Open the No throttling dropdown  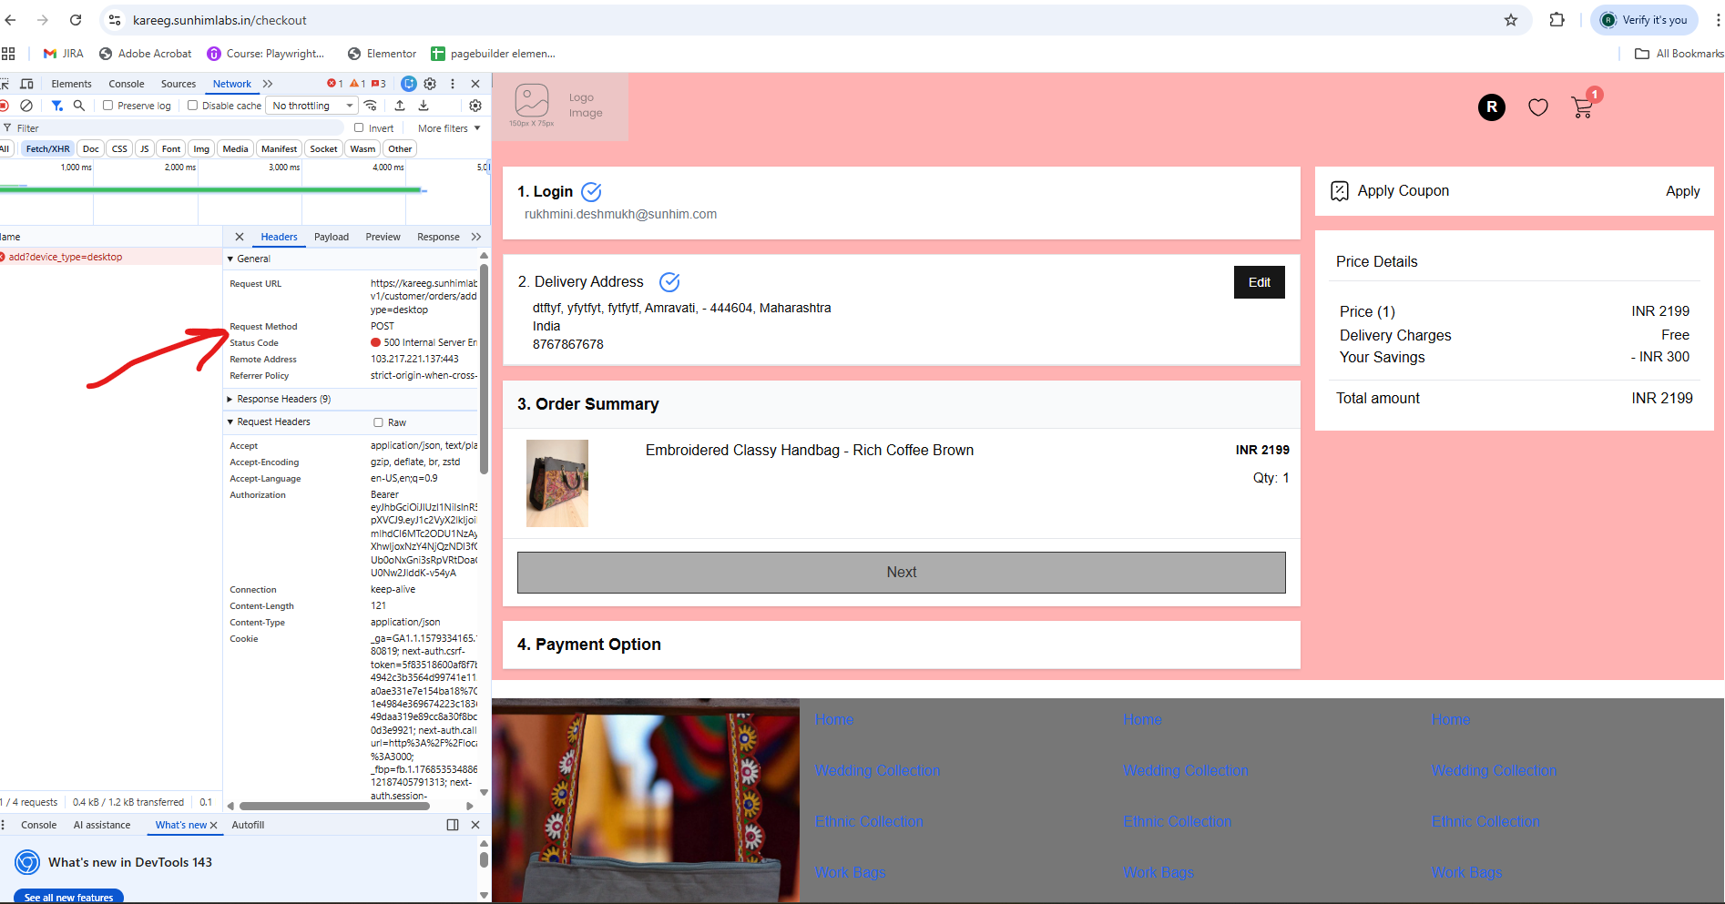312,106
